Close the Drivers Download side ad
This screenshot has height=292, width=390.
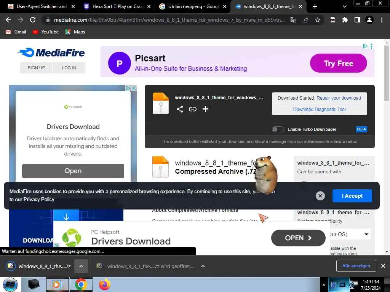tap(134, 88)
